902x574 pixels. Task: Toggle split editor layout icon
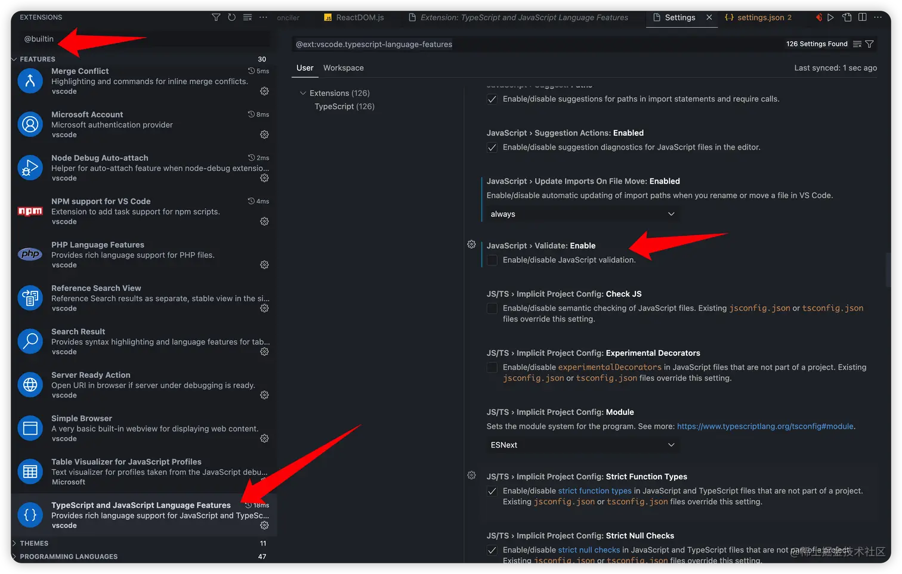coord(863,17)
